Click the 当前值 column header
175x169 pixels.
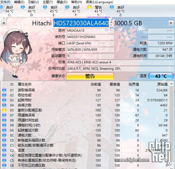(96, 84)
